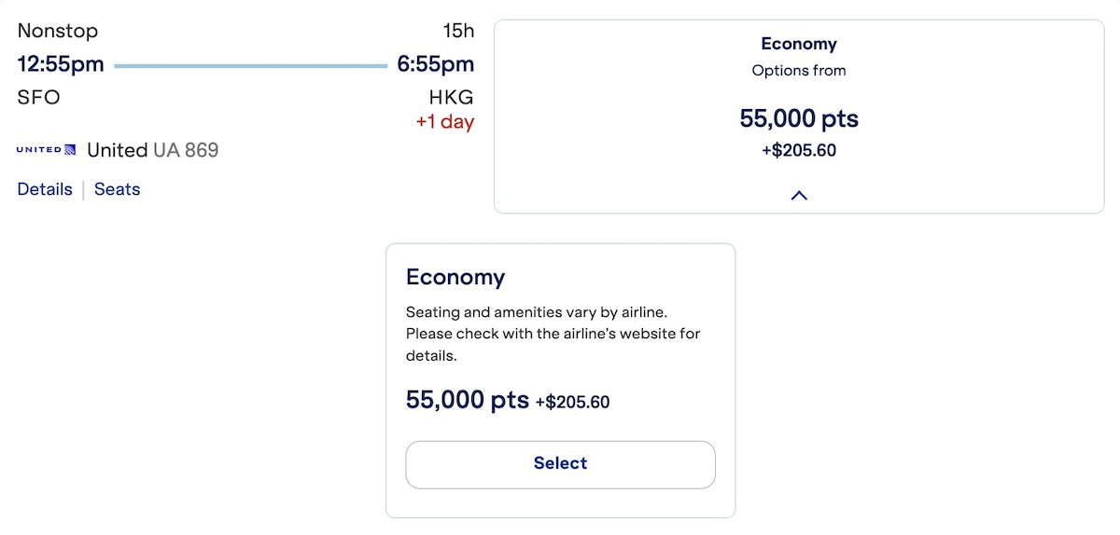Click the 55,000 pts price above Select

[468, 400]
